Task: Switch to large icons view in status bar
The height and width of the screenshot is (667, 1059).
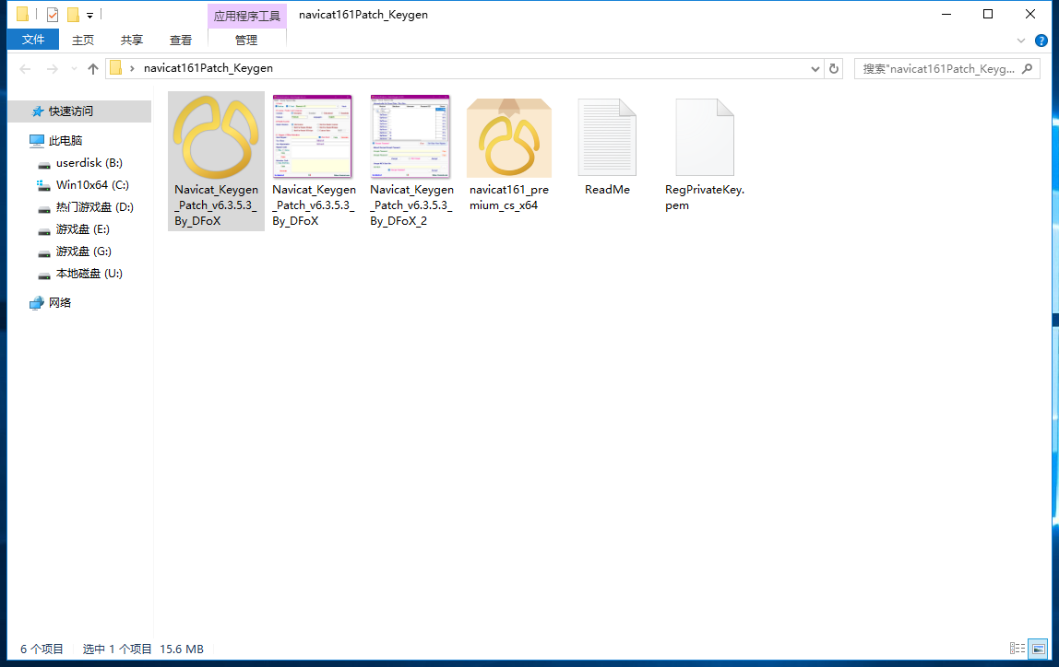Action: pyautogui.click(x=1038, y=649)
